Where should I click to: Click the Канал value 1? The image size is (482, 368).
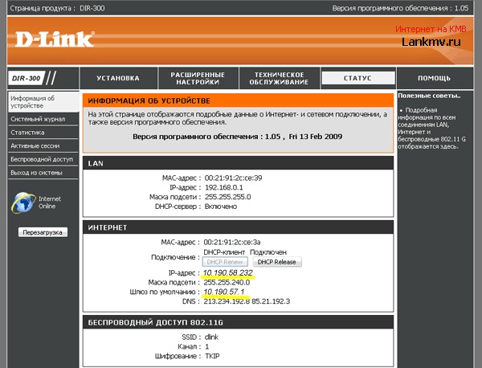point(207,347)
